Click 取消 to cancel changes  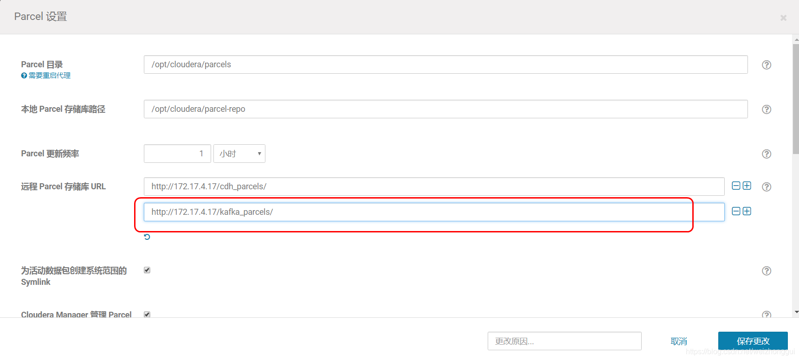pyautogui.click(x=679, y=341)
